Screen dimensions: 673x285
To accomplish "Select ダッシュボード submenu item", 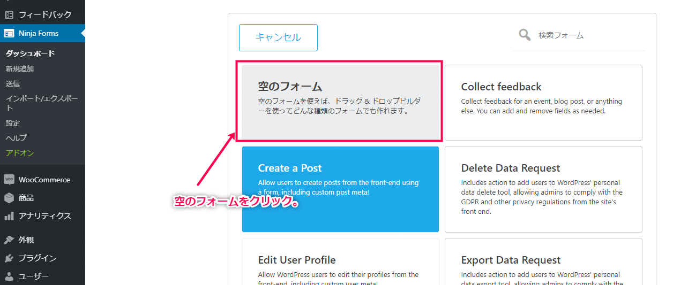I will pyautogui.click(x=30, y=53).
